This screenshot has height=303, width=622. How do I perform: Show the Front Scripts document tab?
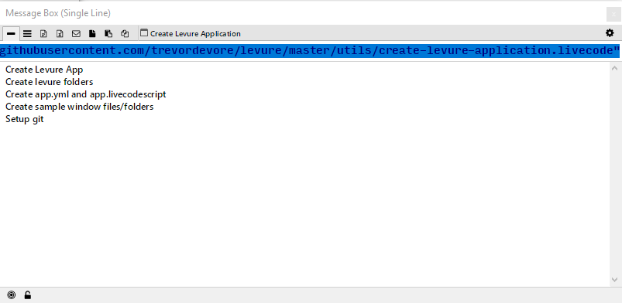tap(92, 34)
